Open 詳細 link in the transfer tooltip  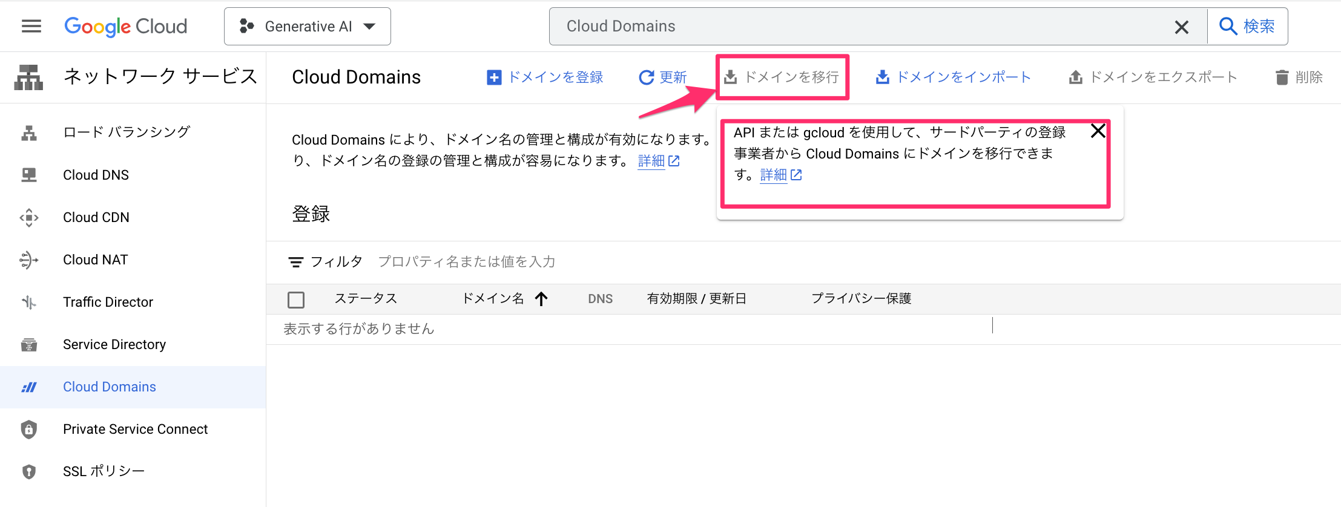click(780, 175)
